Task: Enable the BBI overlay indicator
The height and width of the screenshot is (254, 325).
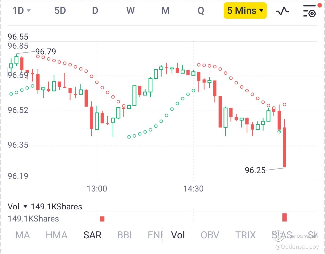Action: tap(124, 235)
